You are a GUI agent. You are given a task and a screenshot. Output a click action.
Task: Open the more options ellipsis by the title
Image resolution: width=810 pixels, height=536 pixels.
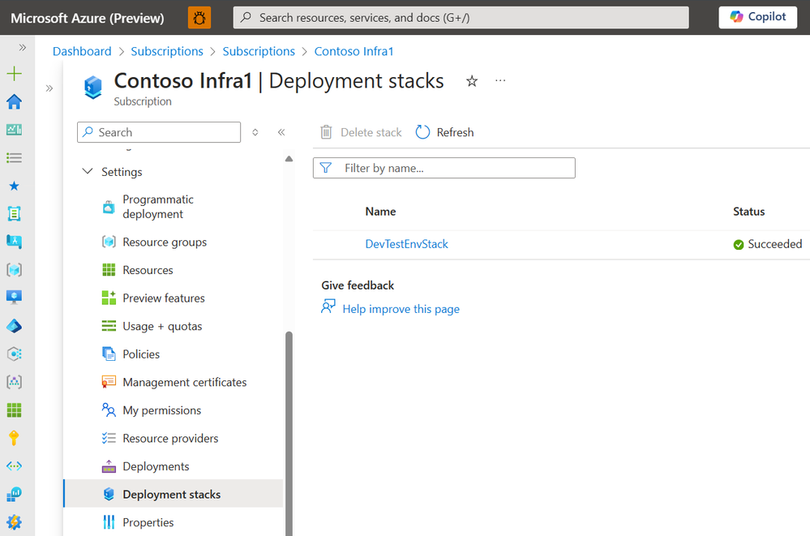pyautogui.click(x=500, y=80)
